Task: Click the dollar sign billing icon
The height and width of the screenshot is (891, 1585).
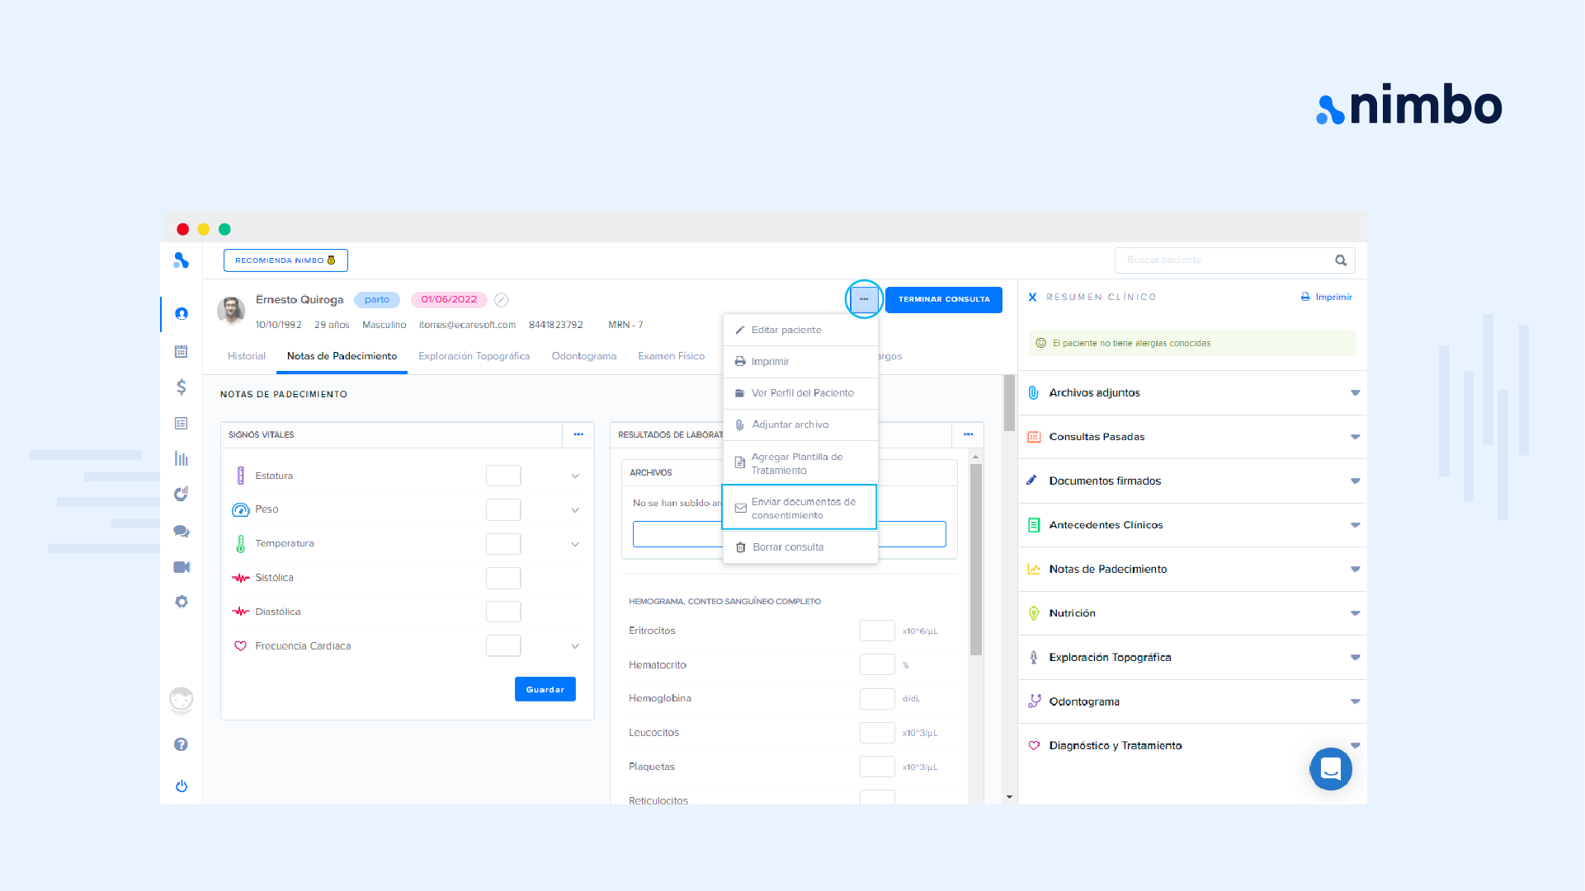Action: (x=182, y=387)
